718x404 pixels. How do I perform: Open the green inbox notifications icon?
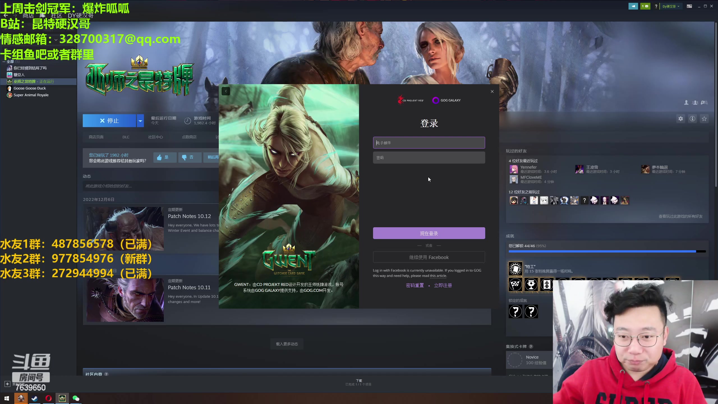coord(645,6)
